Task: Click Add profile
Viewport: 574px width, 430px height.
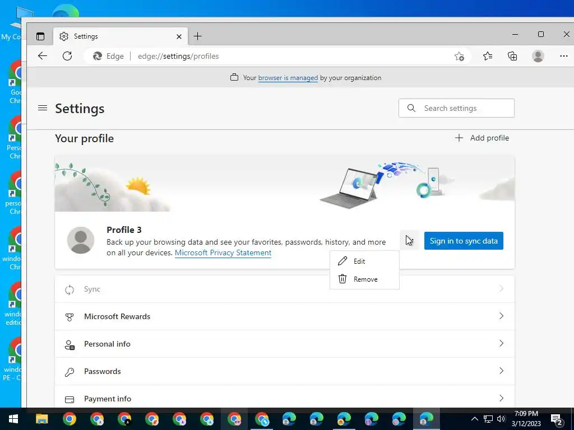Action: (482, 138)
